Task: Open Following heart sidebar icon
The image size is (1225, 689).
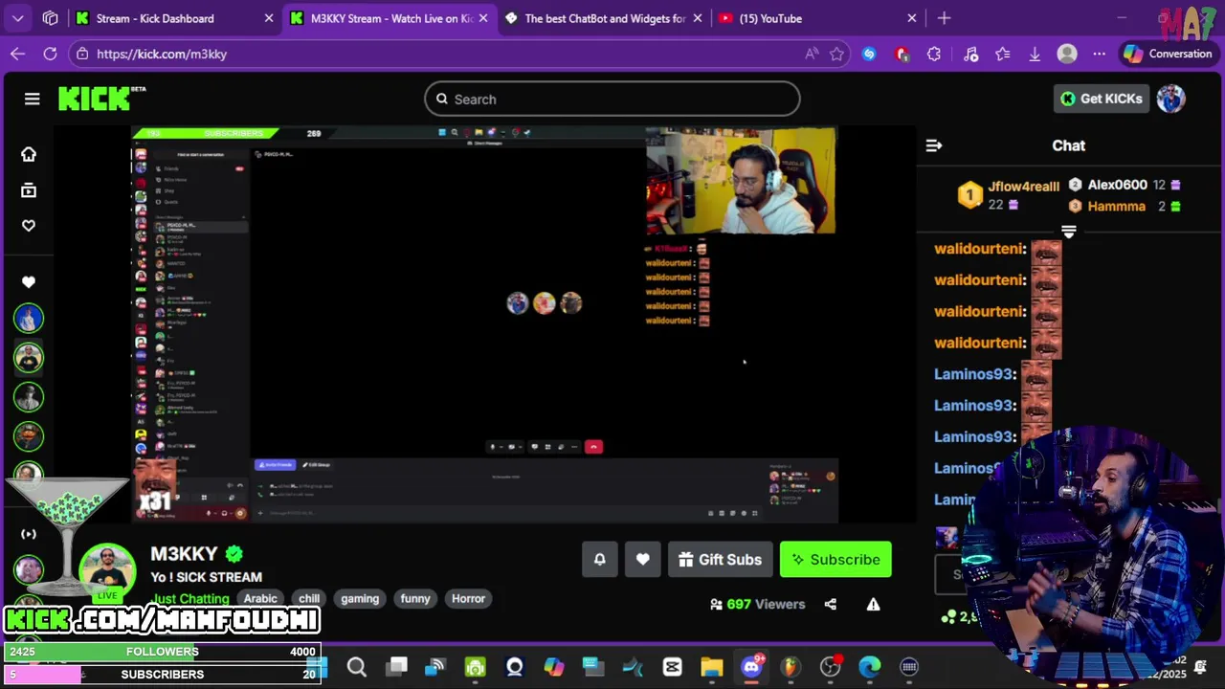Action: 29,226
